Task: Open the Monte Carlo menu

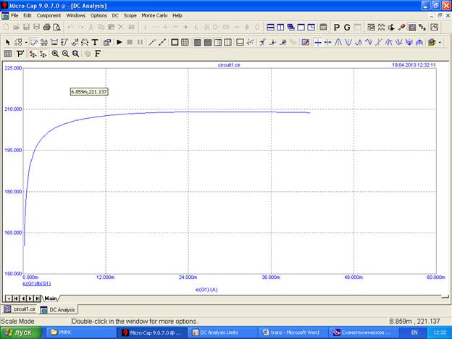Action: (154, 15)
